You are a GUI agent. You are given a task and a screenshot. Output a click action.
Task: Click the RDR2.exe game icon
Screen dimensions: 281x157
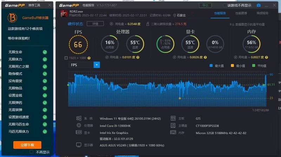(64, 13)
